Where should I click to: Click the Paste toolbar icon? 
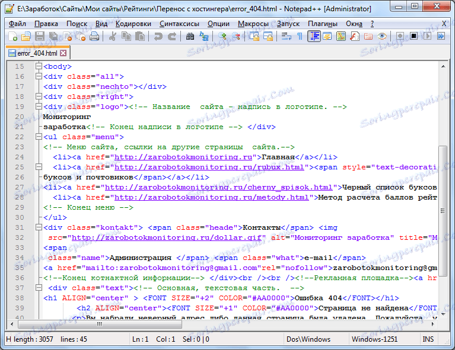pos(140,36)
